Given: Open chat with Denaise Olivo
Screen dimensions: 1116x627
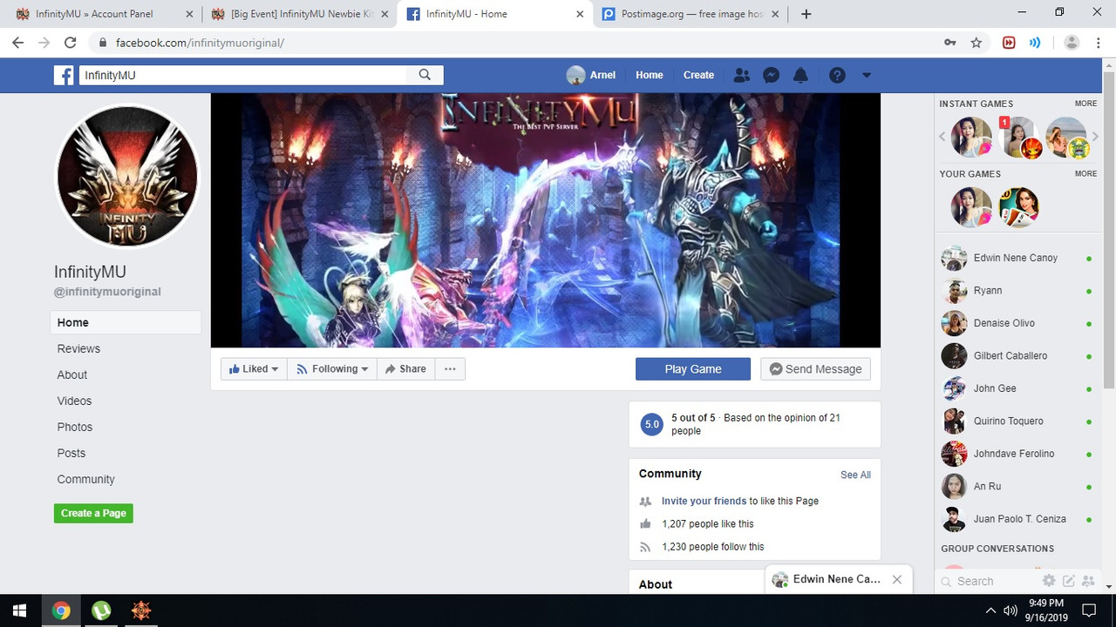Looking at the screenshot, I should point(1017,323).
